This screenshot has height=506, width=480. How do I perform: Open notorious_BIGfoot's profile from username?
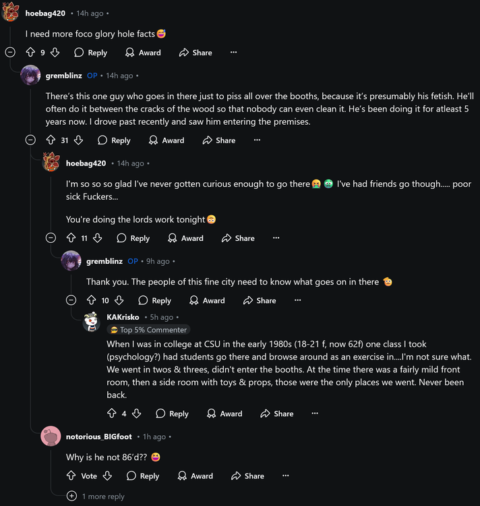(x=99, y=437)
